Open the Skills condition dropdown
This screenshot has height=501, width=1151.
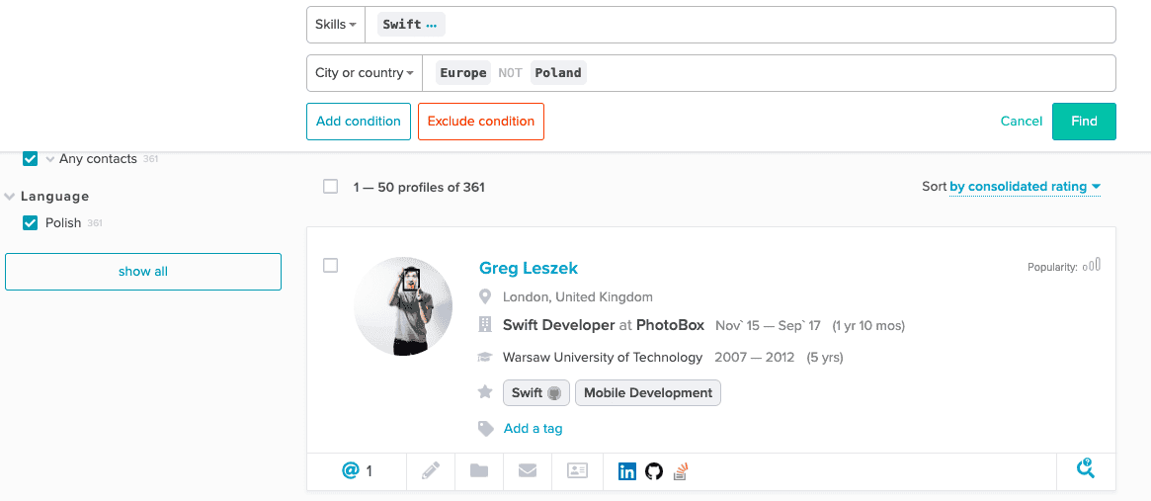click(x=336, y=25)
